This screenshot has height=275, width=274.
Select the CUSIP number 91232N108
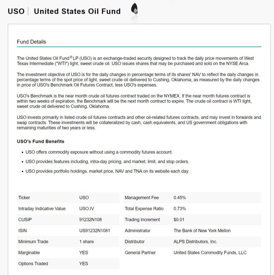(x=90, y=220)
